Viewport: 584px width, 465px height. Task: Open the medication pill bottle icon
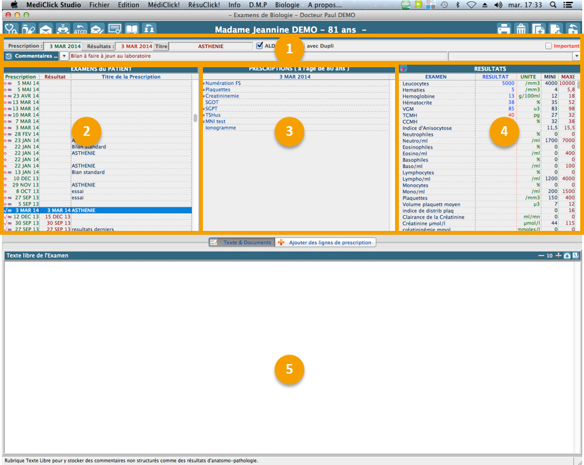coord(29,29)
